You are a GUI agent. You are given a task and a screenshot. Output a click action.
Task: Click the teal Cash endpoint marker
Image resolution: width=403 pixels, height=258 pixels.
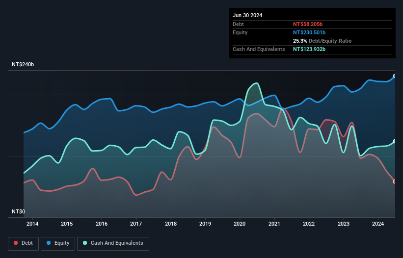pos(395,141)
